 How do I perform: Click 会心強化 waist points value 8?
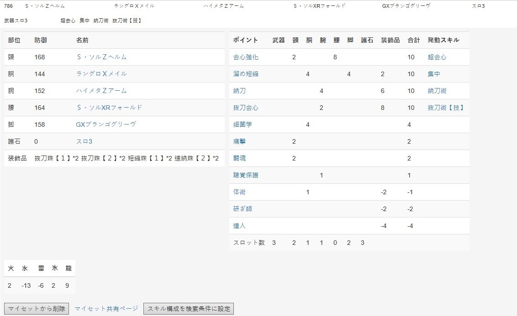tap(335, 57)
